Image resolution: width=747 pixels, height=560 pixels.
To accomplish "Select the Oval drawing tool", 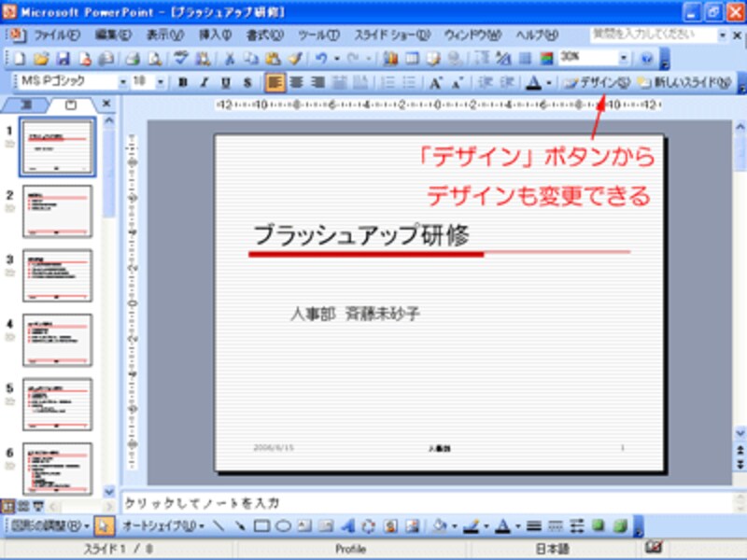I will [x=283, y=525].
